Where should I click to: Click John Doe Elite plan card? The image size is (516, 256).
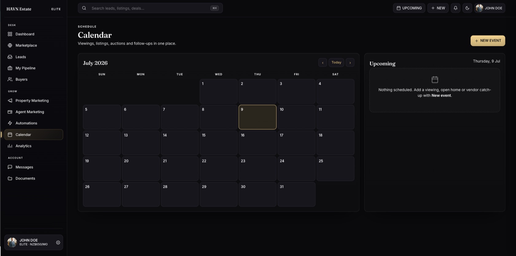[33, 242]
